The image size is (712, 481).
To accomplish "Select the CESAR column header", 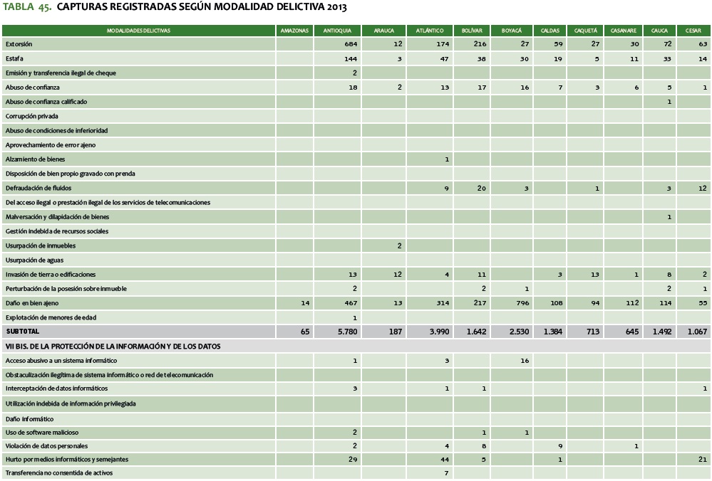I will tap(693, 31).
